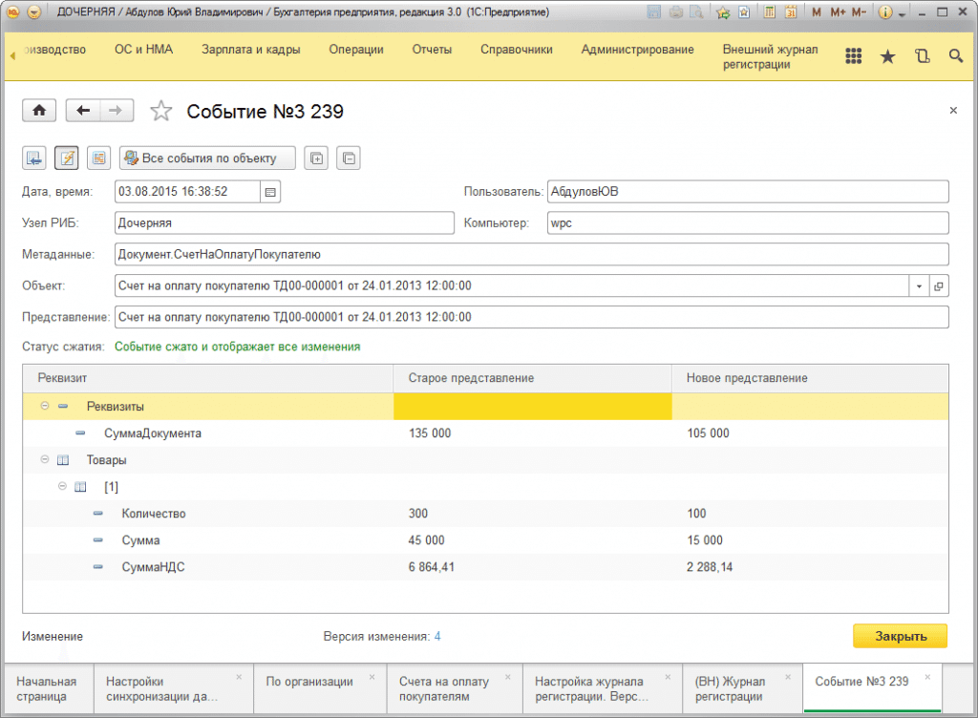Switch to the Начальная страница tab
This screenshot has height=718, width=978.
(x=48, y=688)
